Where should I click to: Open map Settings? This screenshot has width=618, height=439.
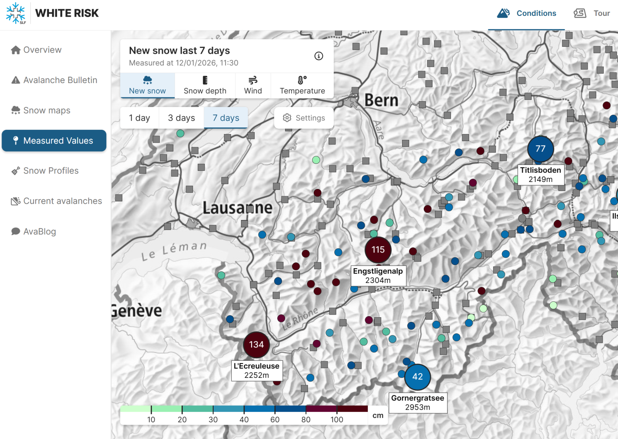[x=304, y=118]
